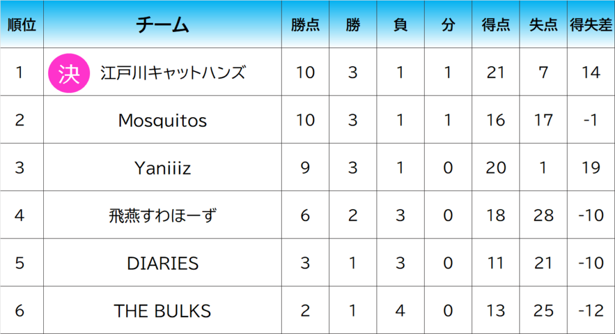Select THE BULKS team row
The width and height of the screenshot is (615, 334).
162,311
